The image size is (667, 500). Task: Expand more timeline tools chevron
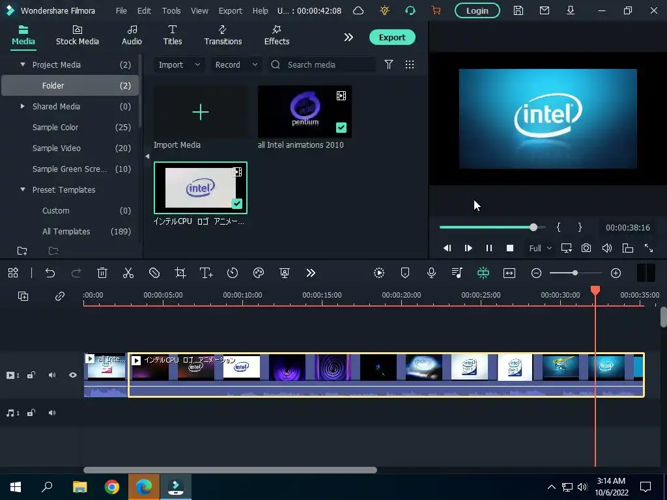(311, 273)
